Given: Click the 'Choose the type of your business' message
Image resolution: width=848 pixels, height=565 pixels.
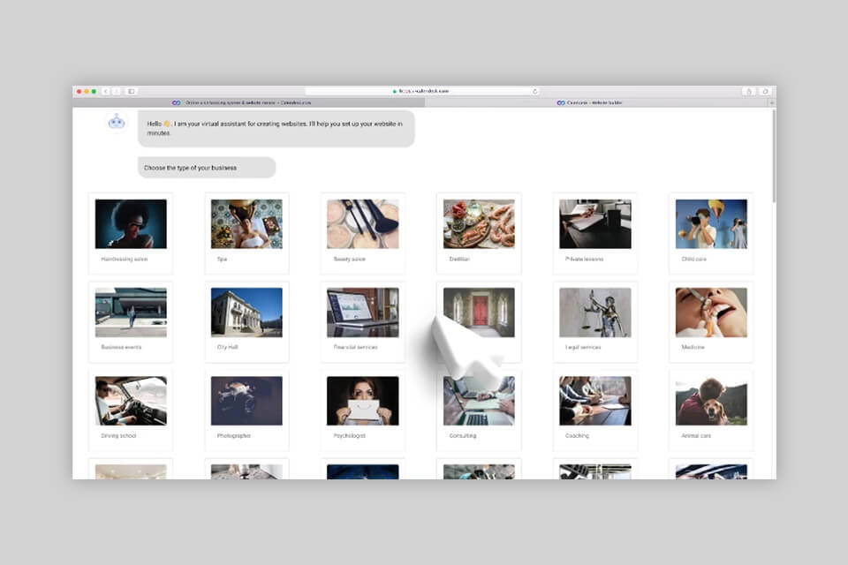Looking at the screenshot, I should 207,168.
